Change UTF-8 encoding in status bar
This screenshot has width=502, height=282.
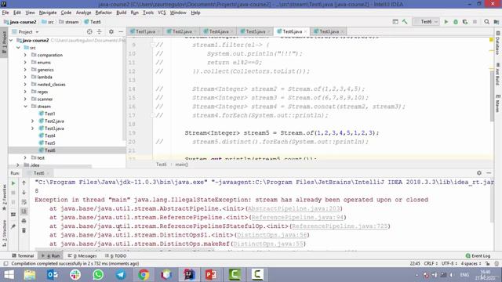pos(449,263)
